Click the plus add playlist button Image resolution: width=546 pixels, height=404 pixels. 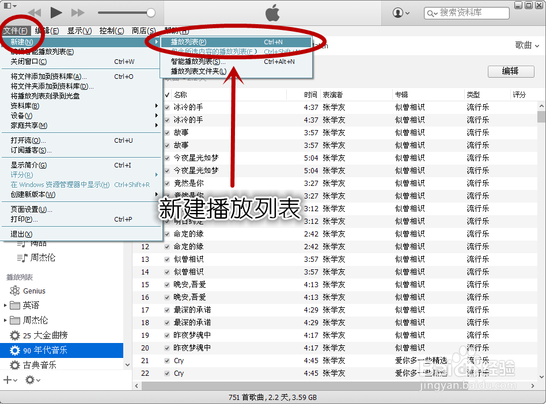(x=7, y=380)
